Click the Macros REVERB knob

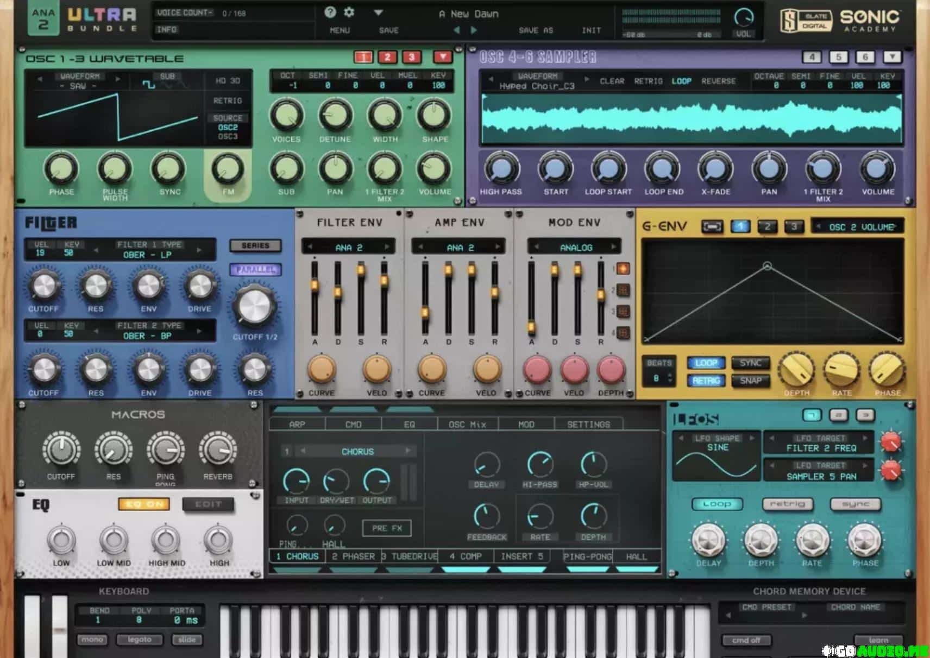(x=217, y=450)
